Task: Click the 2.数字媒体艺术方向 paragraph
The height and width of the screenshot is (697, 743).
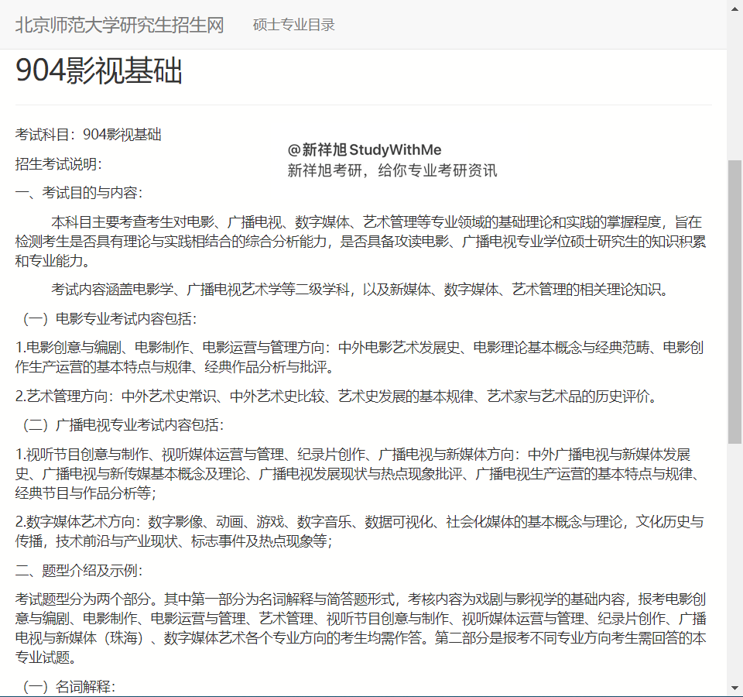Action: (x=359, y=531)
